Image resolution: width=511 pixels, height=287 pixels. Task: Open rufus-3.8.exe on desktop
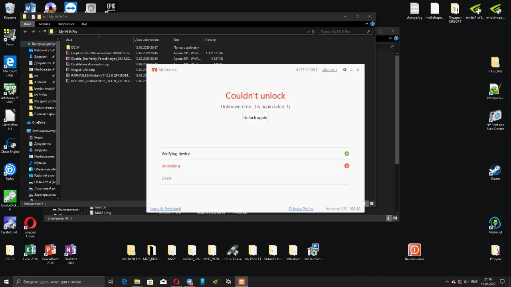click(x=232, y=252)
